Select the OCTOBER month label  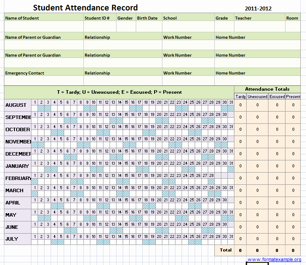17,129
